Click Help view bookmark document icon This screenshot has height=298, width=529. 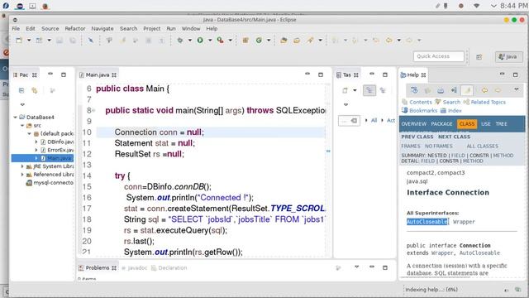pyautogui.click(x=427, y=90)
